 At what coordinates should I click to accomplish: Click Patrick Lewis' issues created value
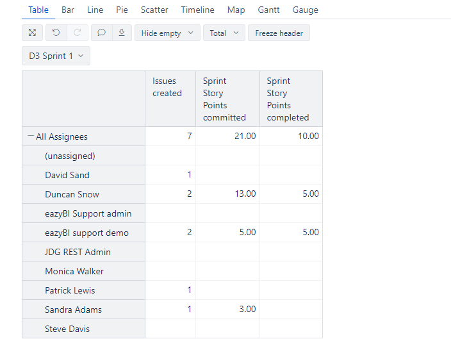click(170, 290)
